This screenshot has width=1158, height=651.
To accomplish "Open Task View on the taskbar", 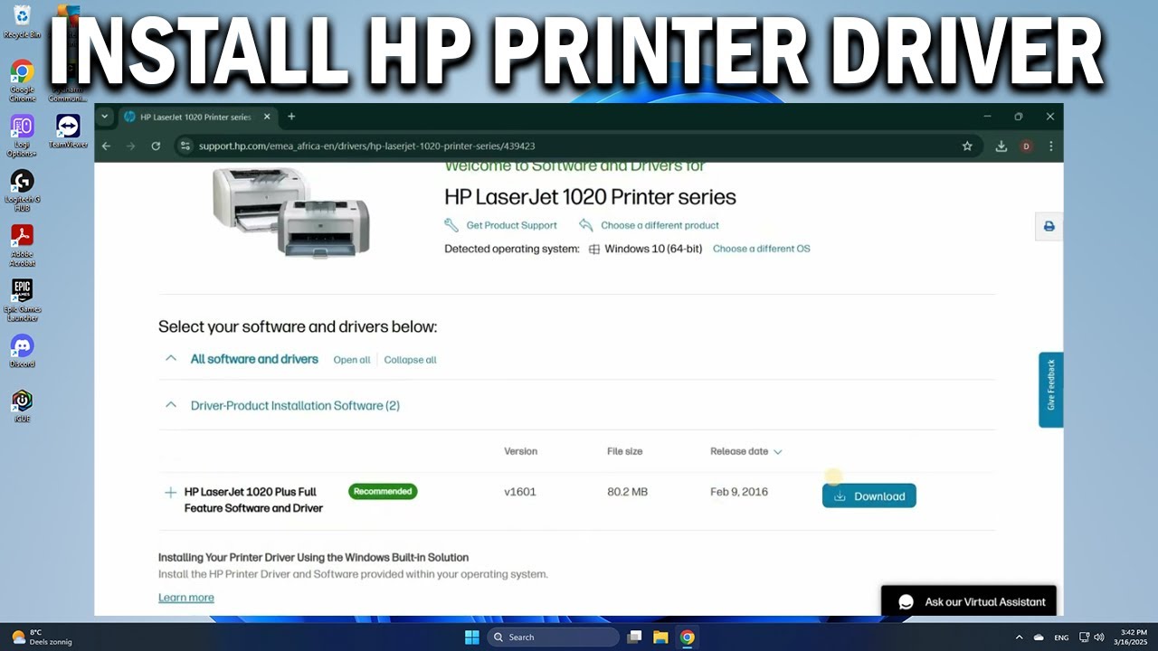I will 634,637.
